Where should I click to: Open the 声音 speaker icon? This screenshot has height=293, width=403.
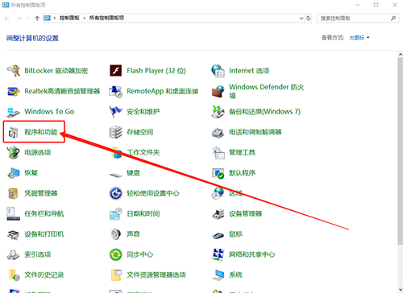tap(116, 234)
